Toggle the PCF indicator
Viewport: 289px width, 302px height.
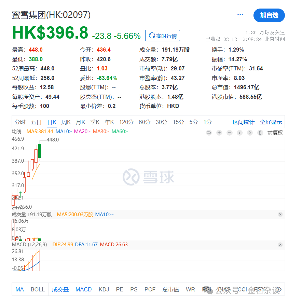(150, 289)
